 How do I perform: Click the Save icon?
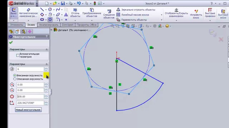(x=63, y=3)
